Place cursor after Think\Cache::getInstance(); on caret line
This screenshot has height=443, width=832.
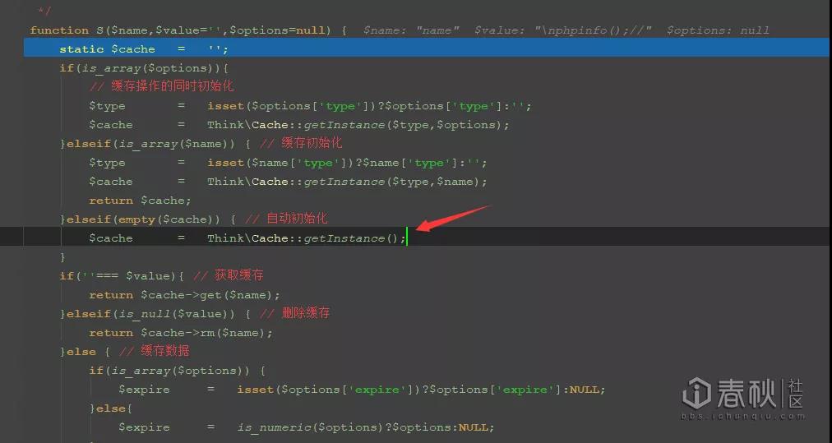click(407, 238)
